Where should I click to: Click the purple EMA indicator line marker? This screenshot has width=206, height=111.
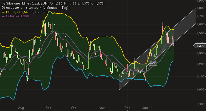point(3,17)
